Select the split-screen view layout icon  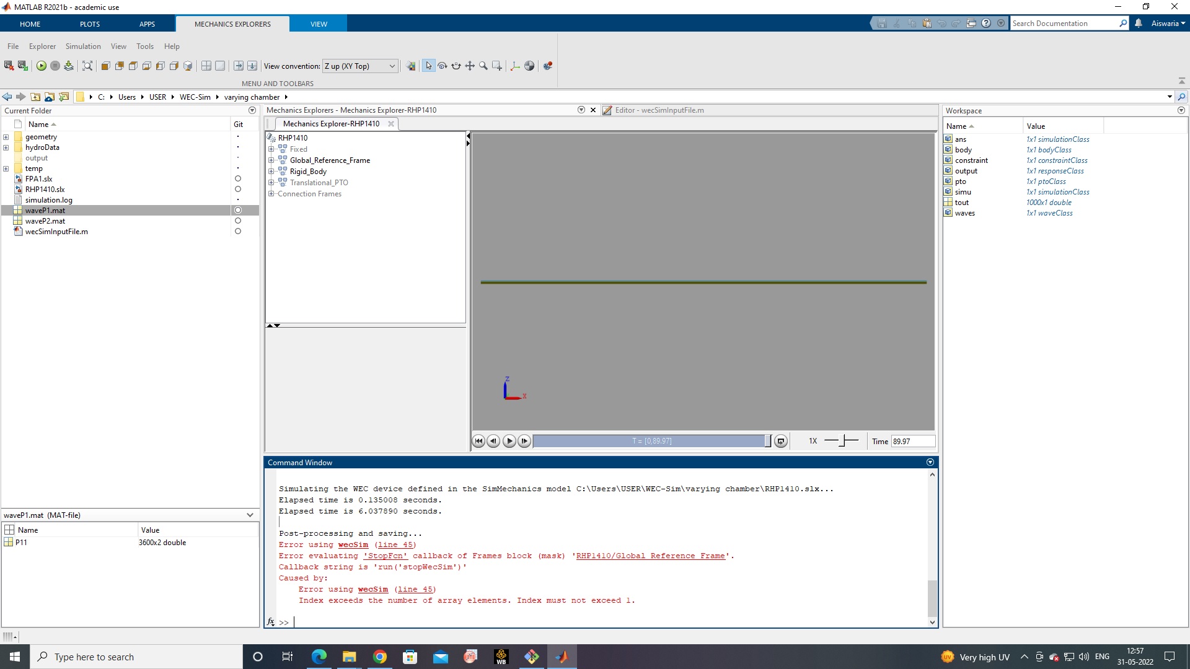206,66
